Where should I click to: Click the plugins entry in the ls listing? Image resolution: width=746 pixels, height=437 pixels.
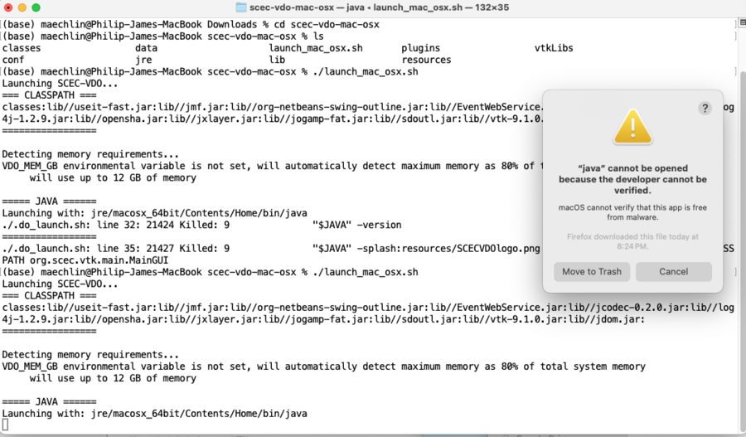[421, 48]
